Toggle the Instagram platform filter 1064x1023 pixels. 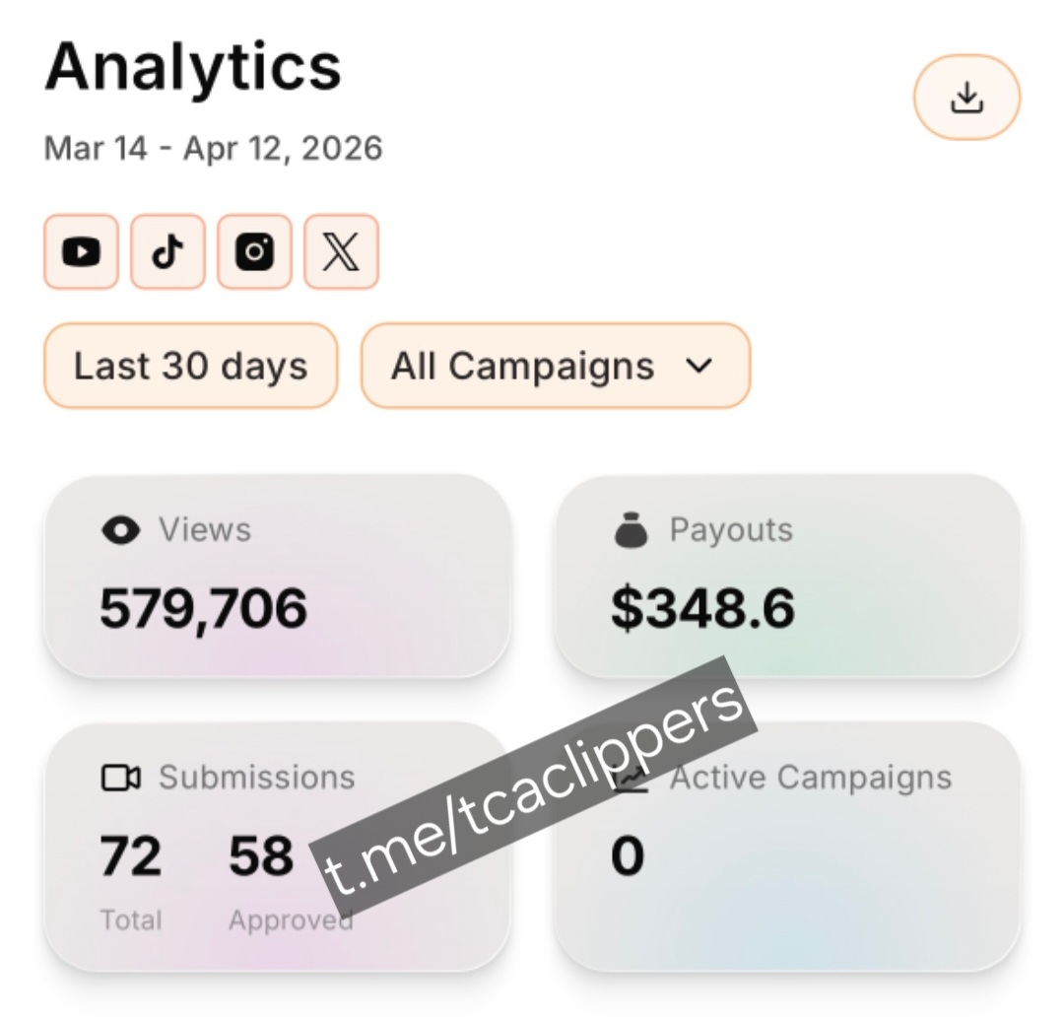[x=254, y=252]
